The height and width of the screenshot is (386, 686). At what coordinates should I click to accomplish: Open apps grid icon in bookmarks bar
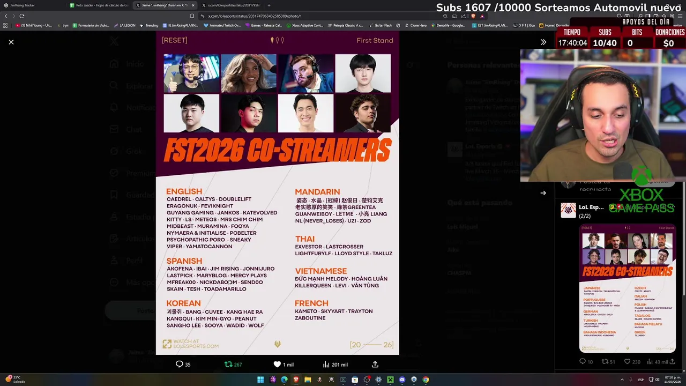click(5, 25)
